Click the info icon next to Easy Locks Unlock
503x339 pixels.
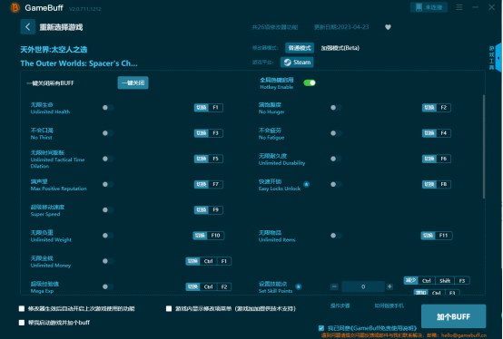[x=306, y=184]
